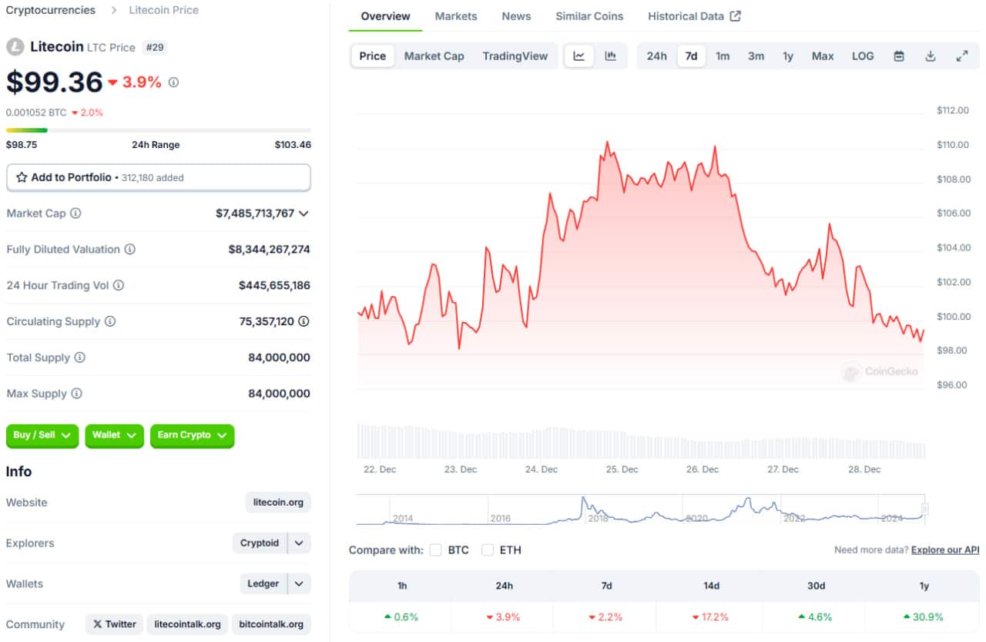Open the Similar Coins tab
Image resolution: width=986 pixels, height=642 pixels.
(x=589, y=16)
